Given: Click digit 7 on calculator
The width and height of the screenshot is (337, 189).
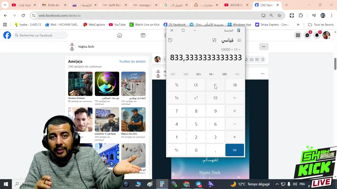Looking at the screenshot, I should (x=177, y=111).
